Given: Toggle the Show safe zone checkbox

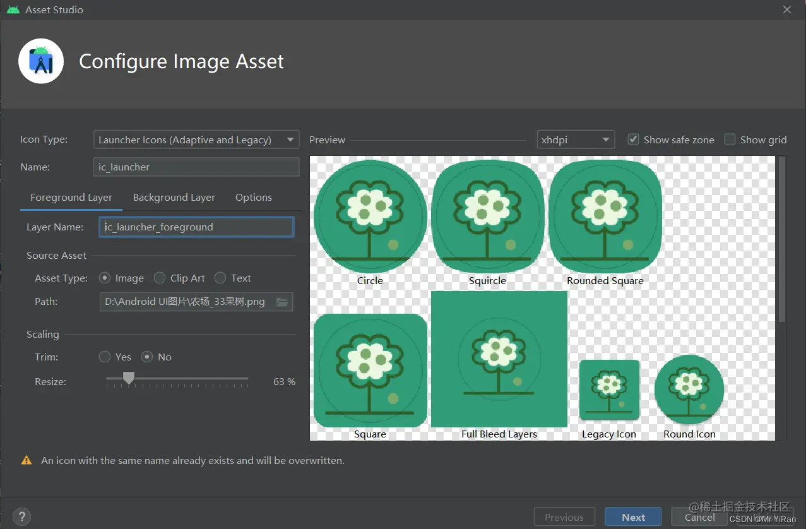Looking at the screenshot, I should [x=634, y=140].
